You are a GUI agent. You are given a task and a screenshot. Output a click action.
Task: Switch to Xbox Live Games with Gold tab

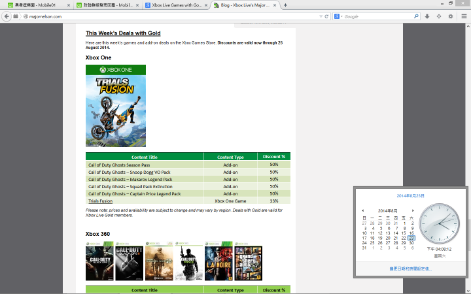click(176, 5)
